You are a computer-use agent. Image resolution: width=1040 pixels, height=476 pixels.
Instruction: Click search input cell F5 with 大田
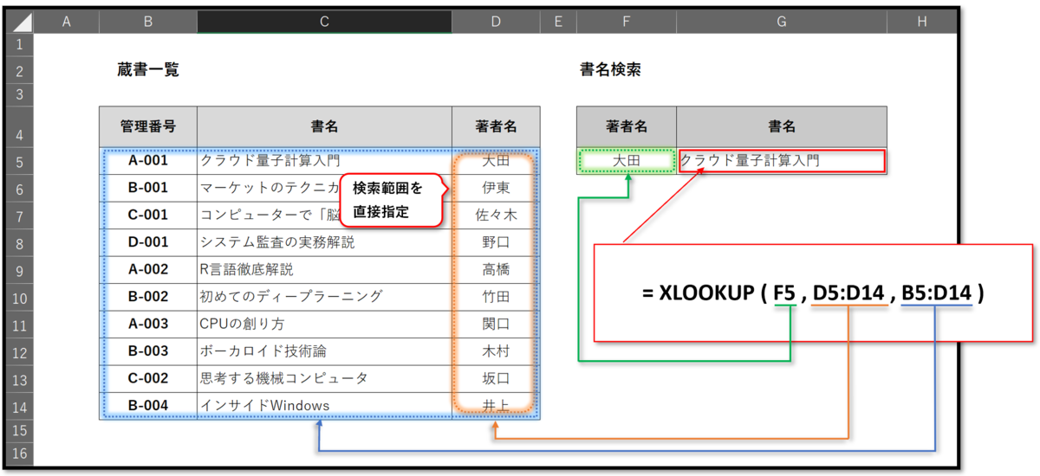627,161
